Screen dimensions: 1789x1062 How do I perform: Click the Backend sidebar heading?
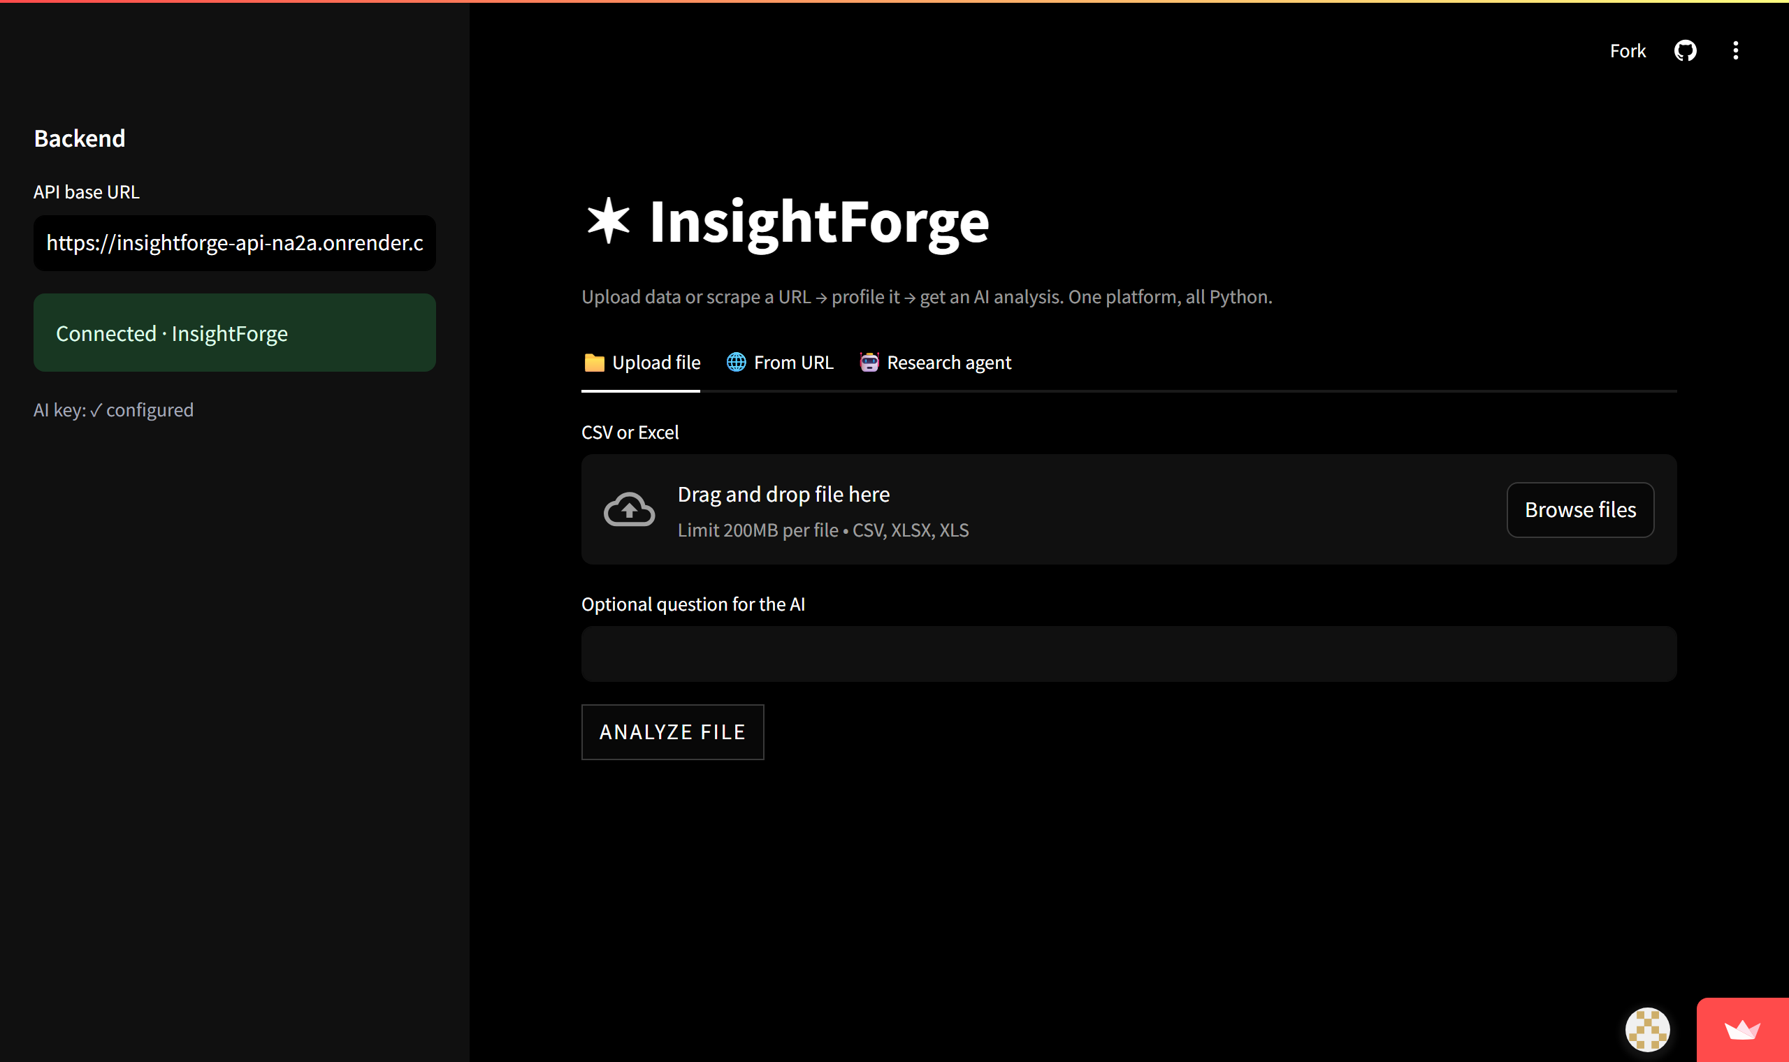(x=80, y=138)
